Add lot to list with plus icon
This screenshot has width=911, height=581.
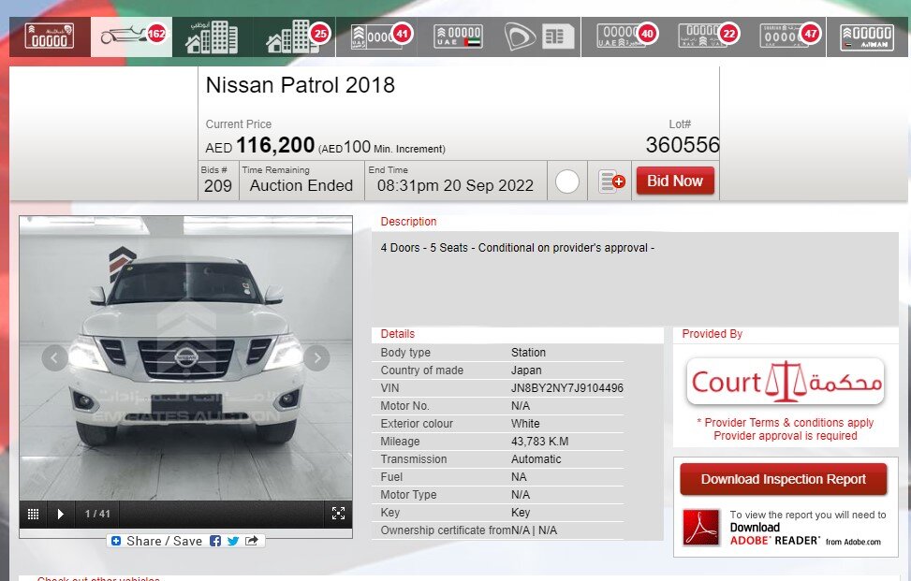tap(611, 182)
